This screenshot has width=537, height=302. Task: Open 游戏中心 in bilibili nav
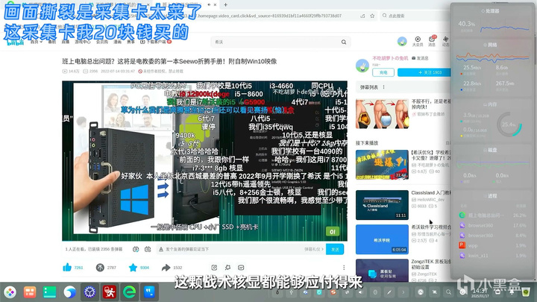(83, 42)
